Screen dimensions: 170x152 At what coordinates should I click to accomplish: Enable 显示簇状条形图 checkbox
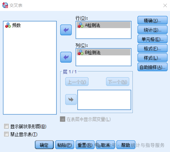6,126
